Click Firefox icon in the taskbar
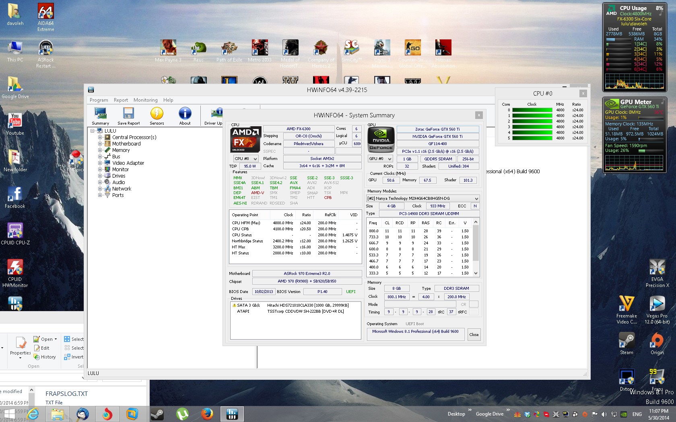676x422 pixels. [x=207, y=414]
